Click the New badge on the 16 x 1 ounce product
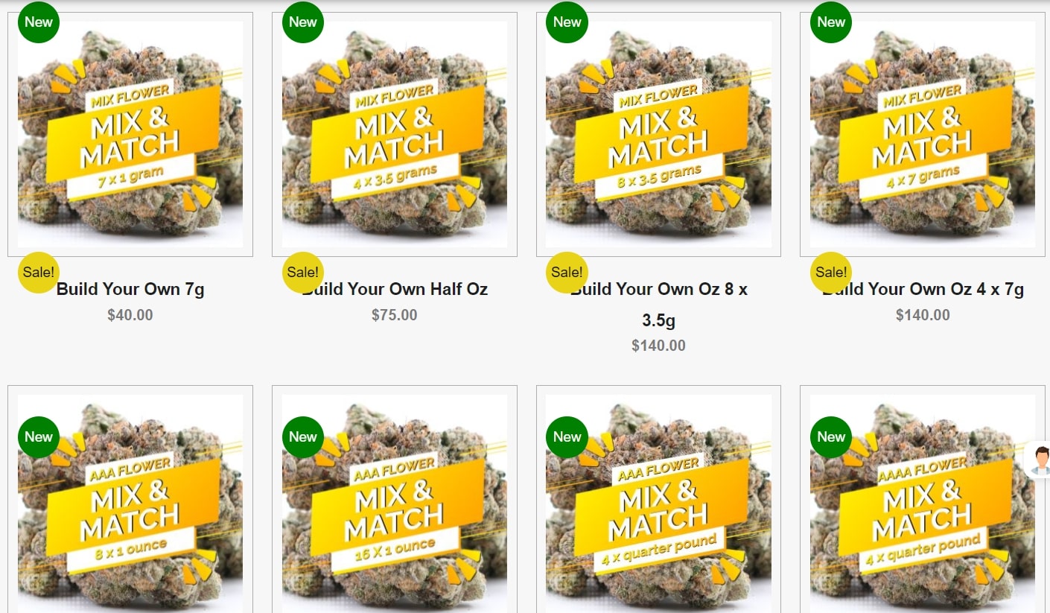Screen dimensions: 1050x613 (x=302, y=436)
